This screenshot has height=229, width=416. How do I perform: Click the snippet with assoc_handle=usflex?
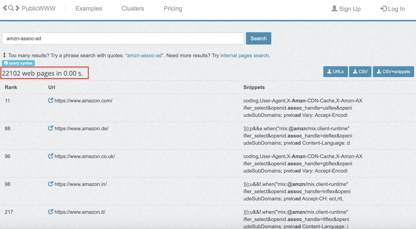tap(298, 108)
